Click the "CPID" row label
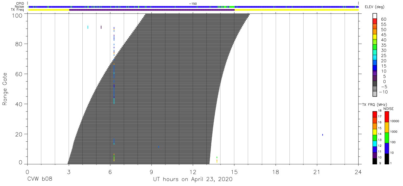This screenshot has height=186, width=403. click(20, 4)
